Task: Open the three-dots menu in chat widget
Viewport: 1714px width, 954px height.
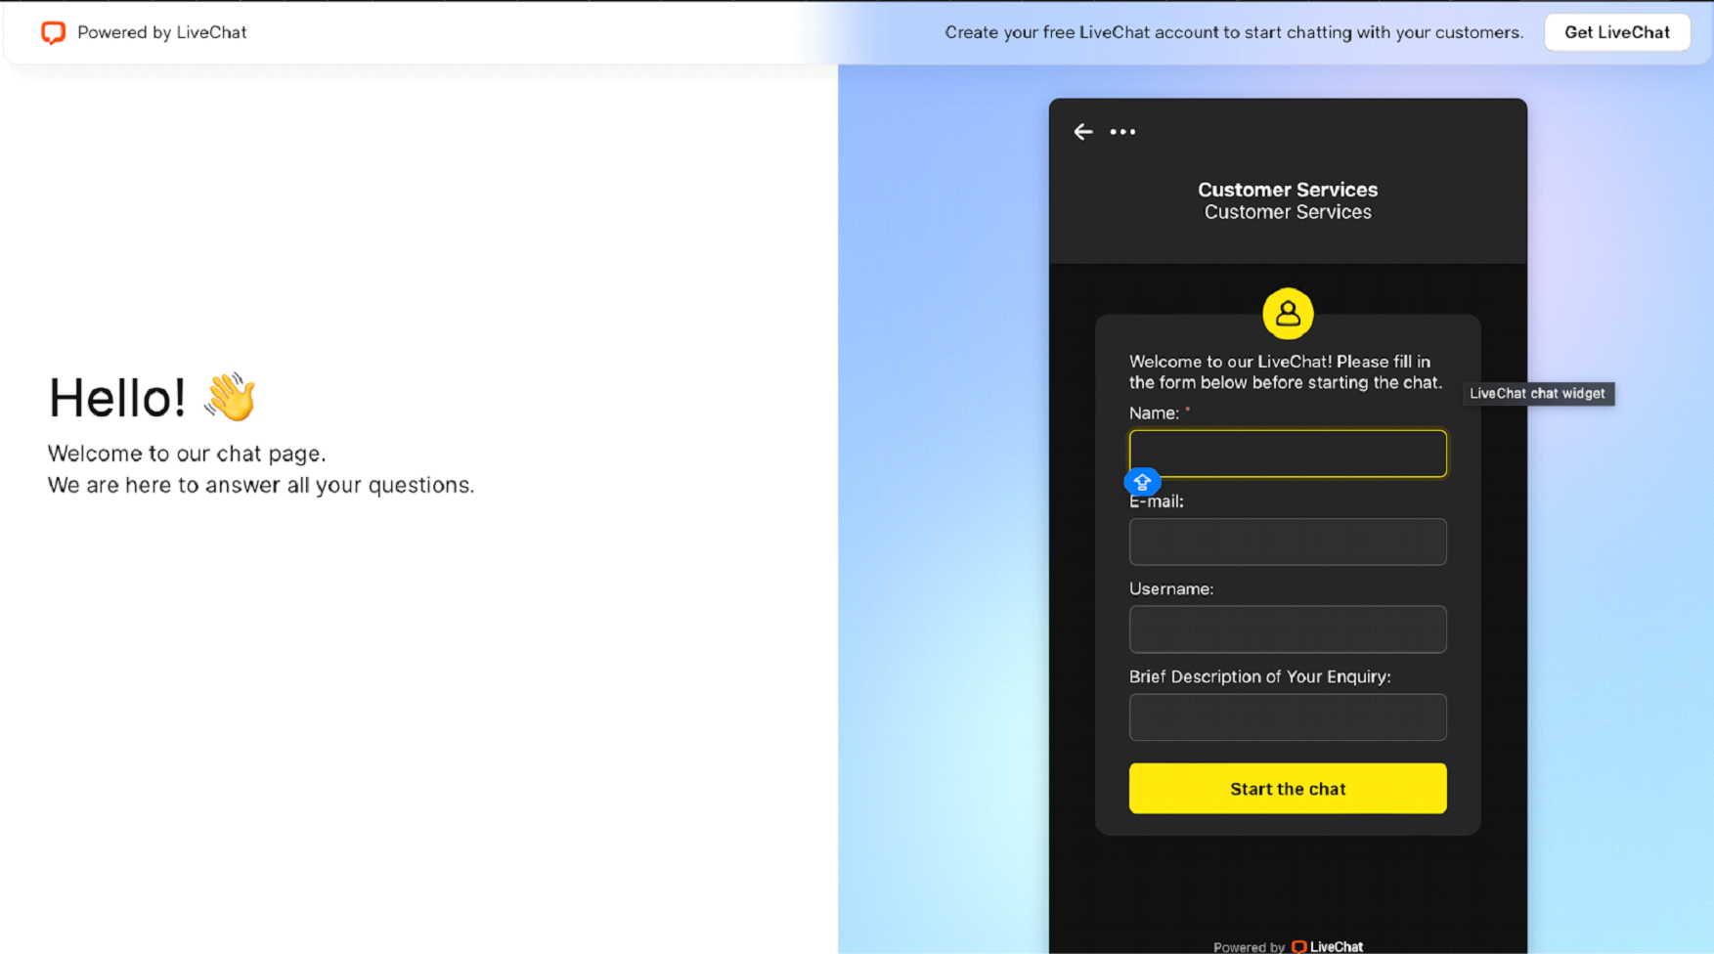Action: pos(1122,132)
